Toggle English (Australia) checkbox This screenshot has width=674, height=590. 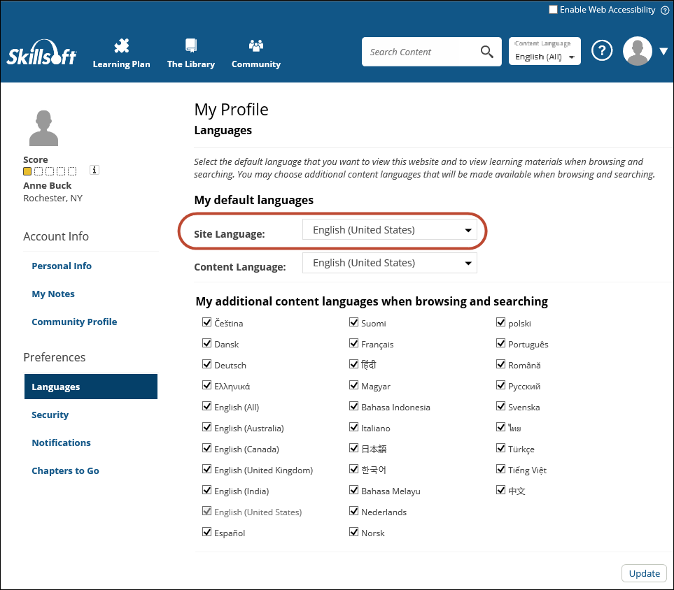206,427
